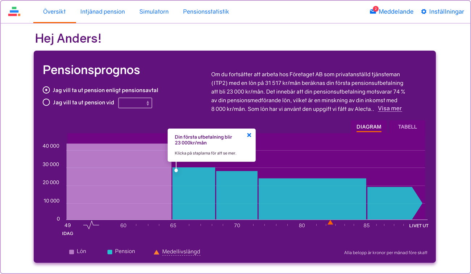Expand description with 'Visa mer'
This screenshot has height=274, width=471.
389,108
